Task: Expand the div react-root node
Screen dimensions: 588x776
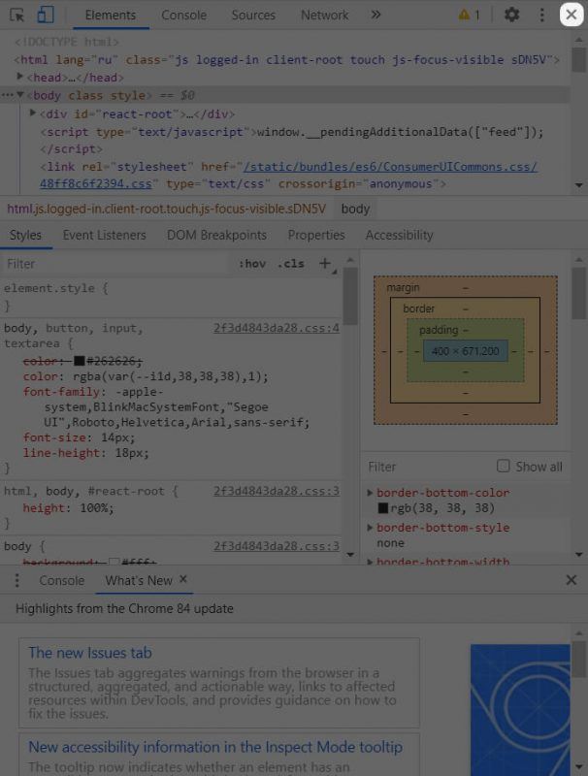Action: [x=33, y=113]
